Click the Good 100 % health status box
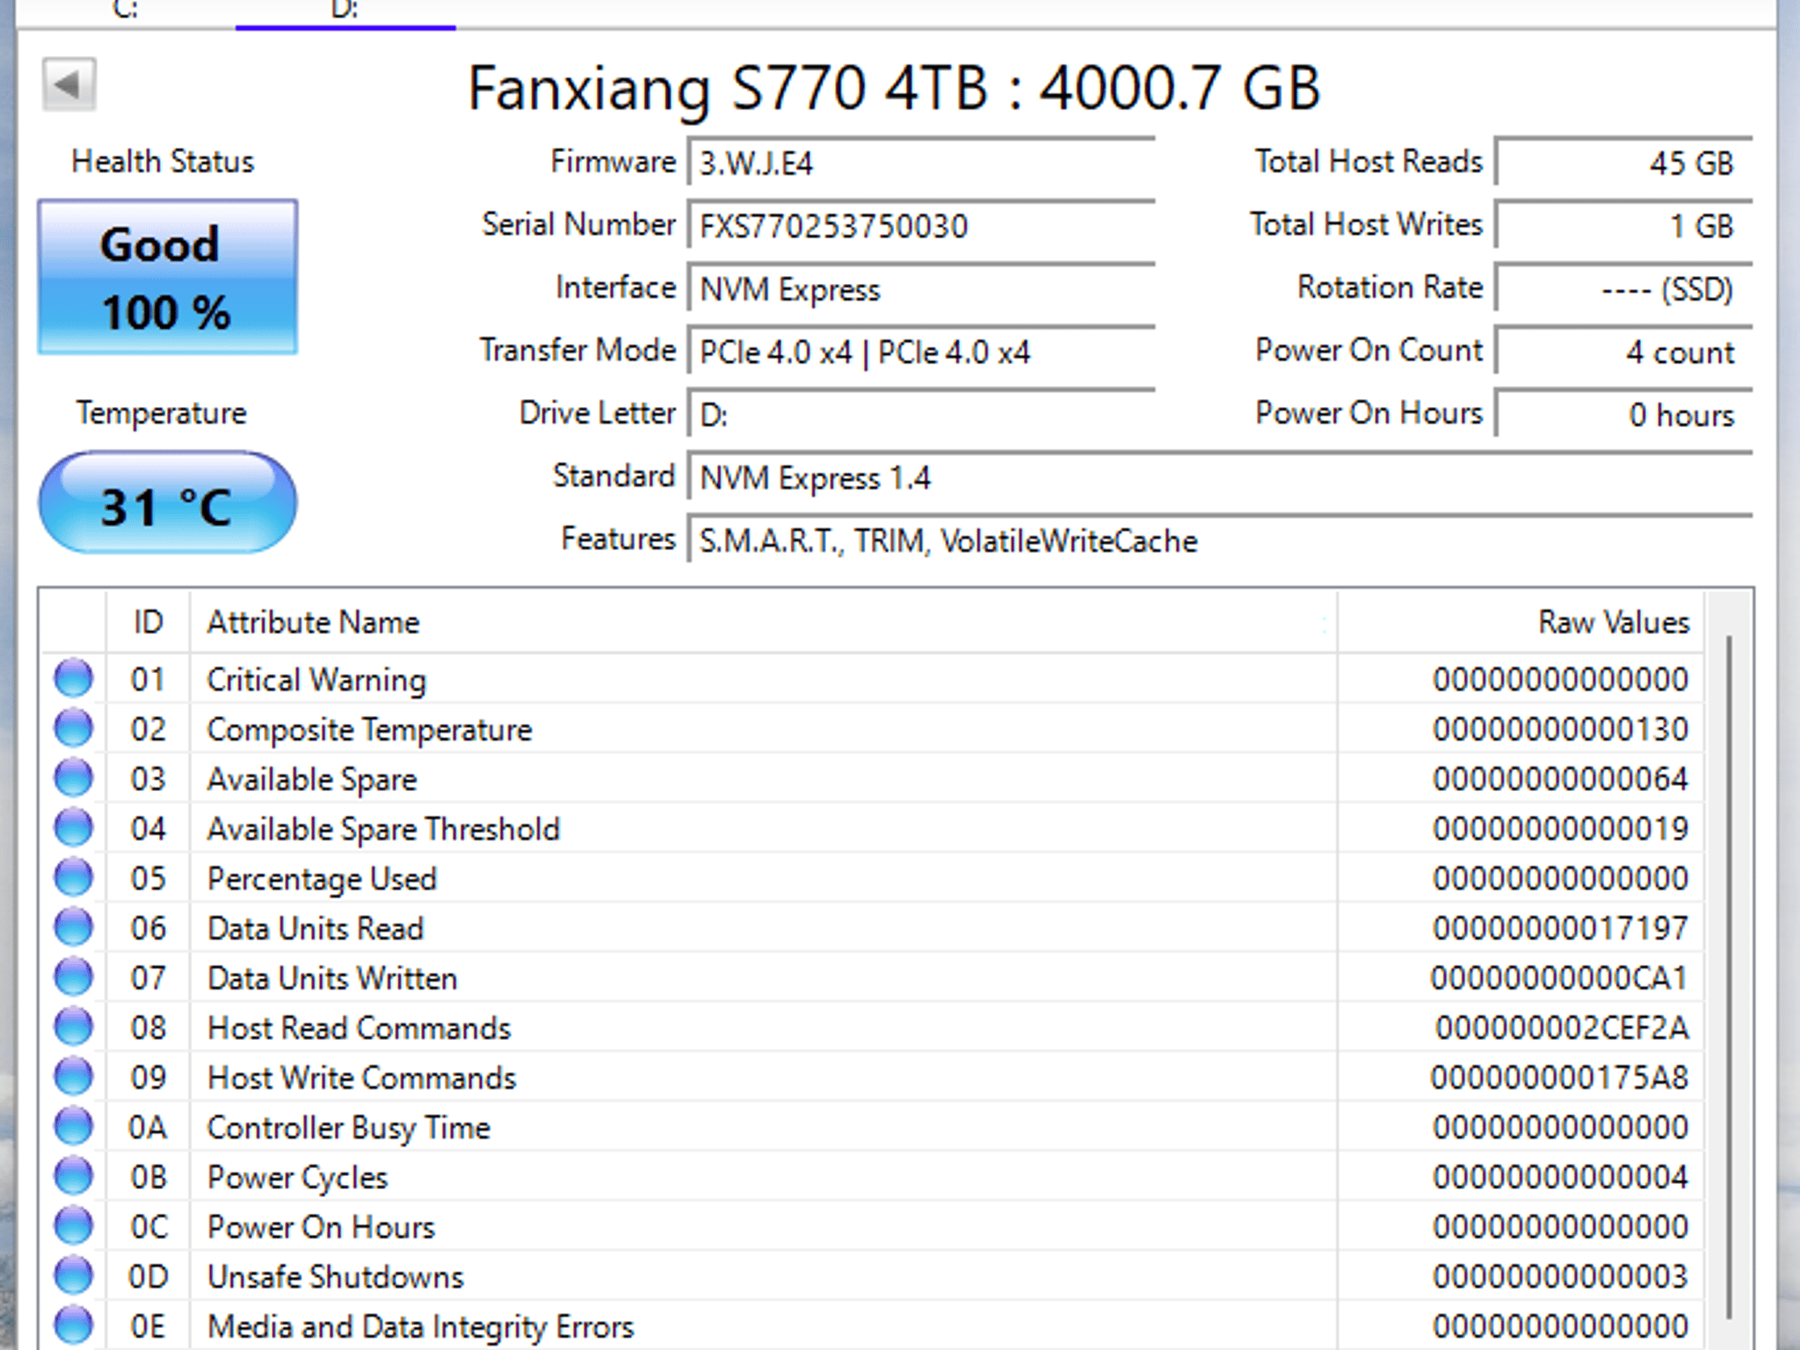Screen dimensions: 1800x1350 [168, 277]
